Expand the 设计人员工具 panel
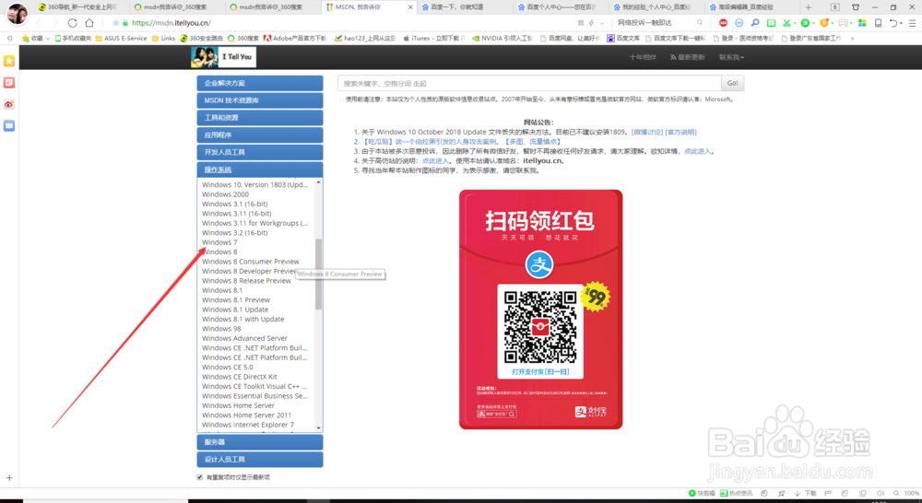 pyautogui.click(x=260, y=460)
